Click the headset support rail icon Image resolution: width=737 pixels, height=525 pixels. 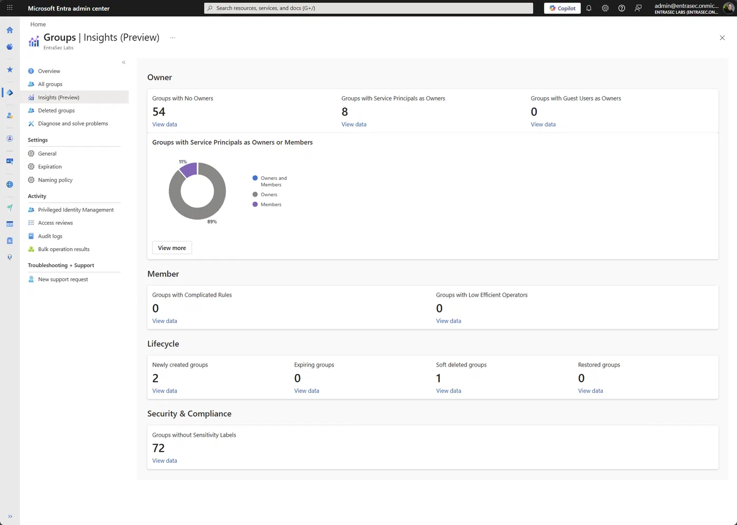(x=9, y=257)
